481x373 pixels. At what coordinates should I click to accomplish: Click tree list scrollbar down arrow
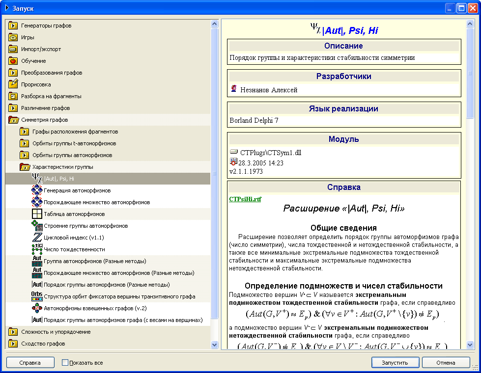(214, 345)
